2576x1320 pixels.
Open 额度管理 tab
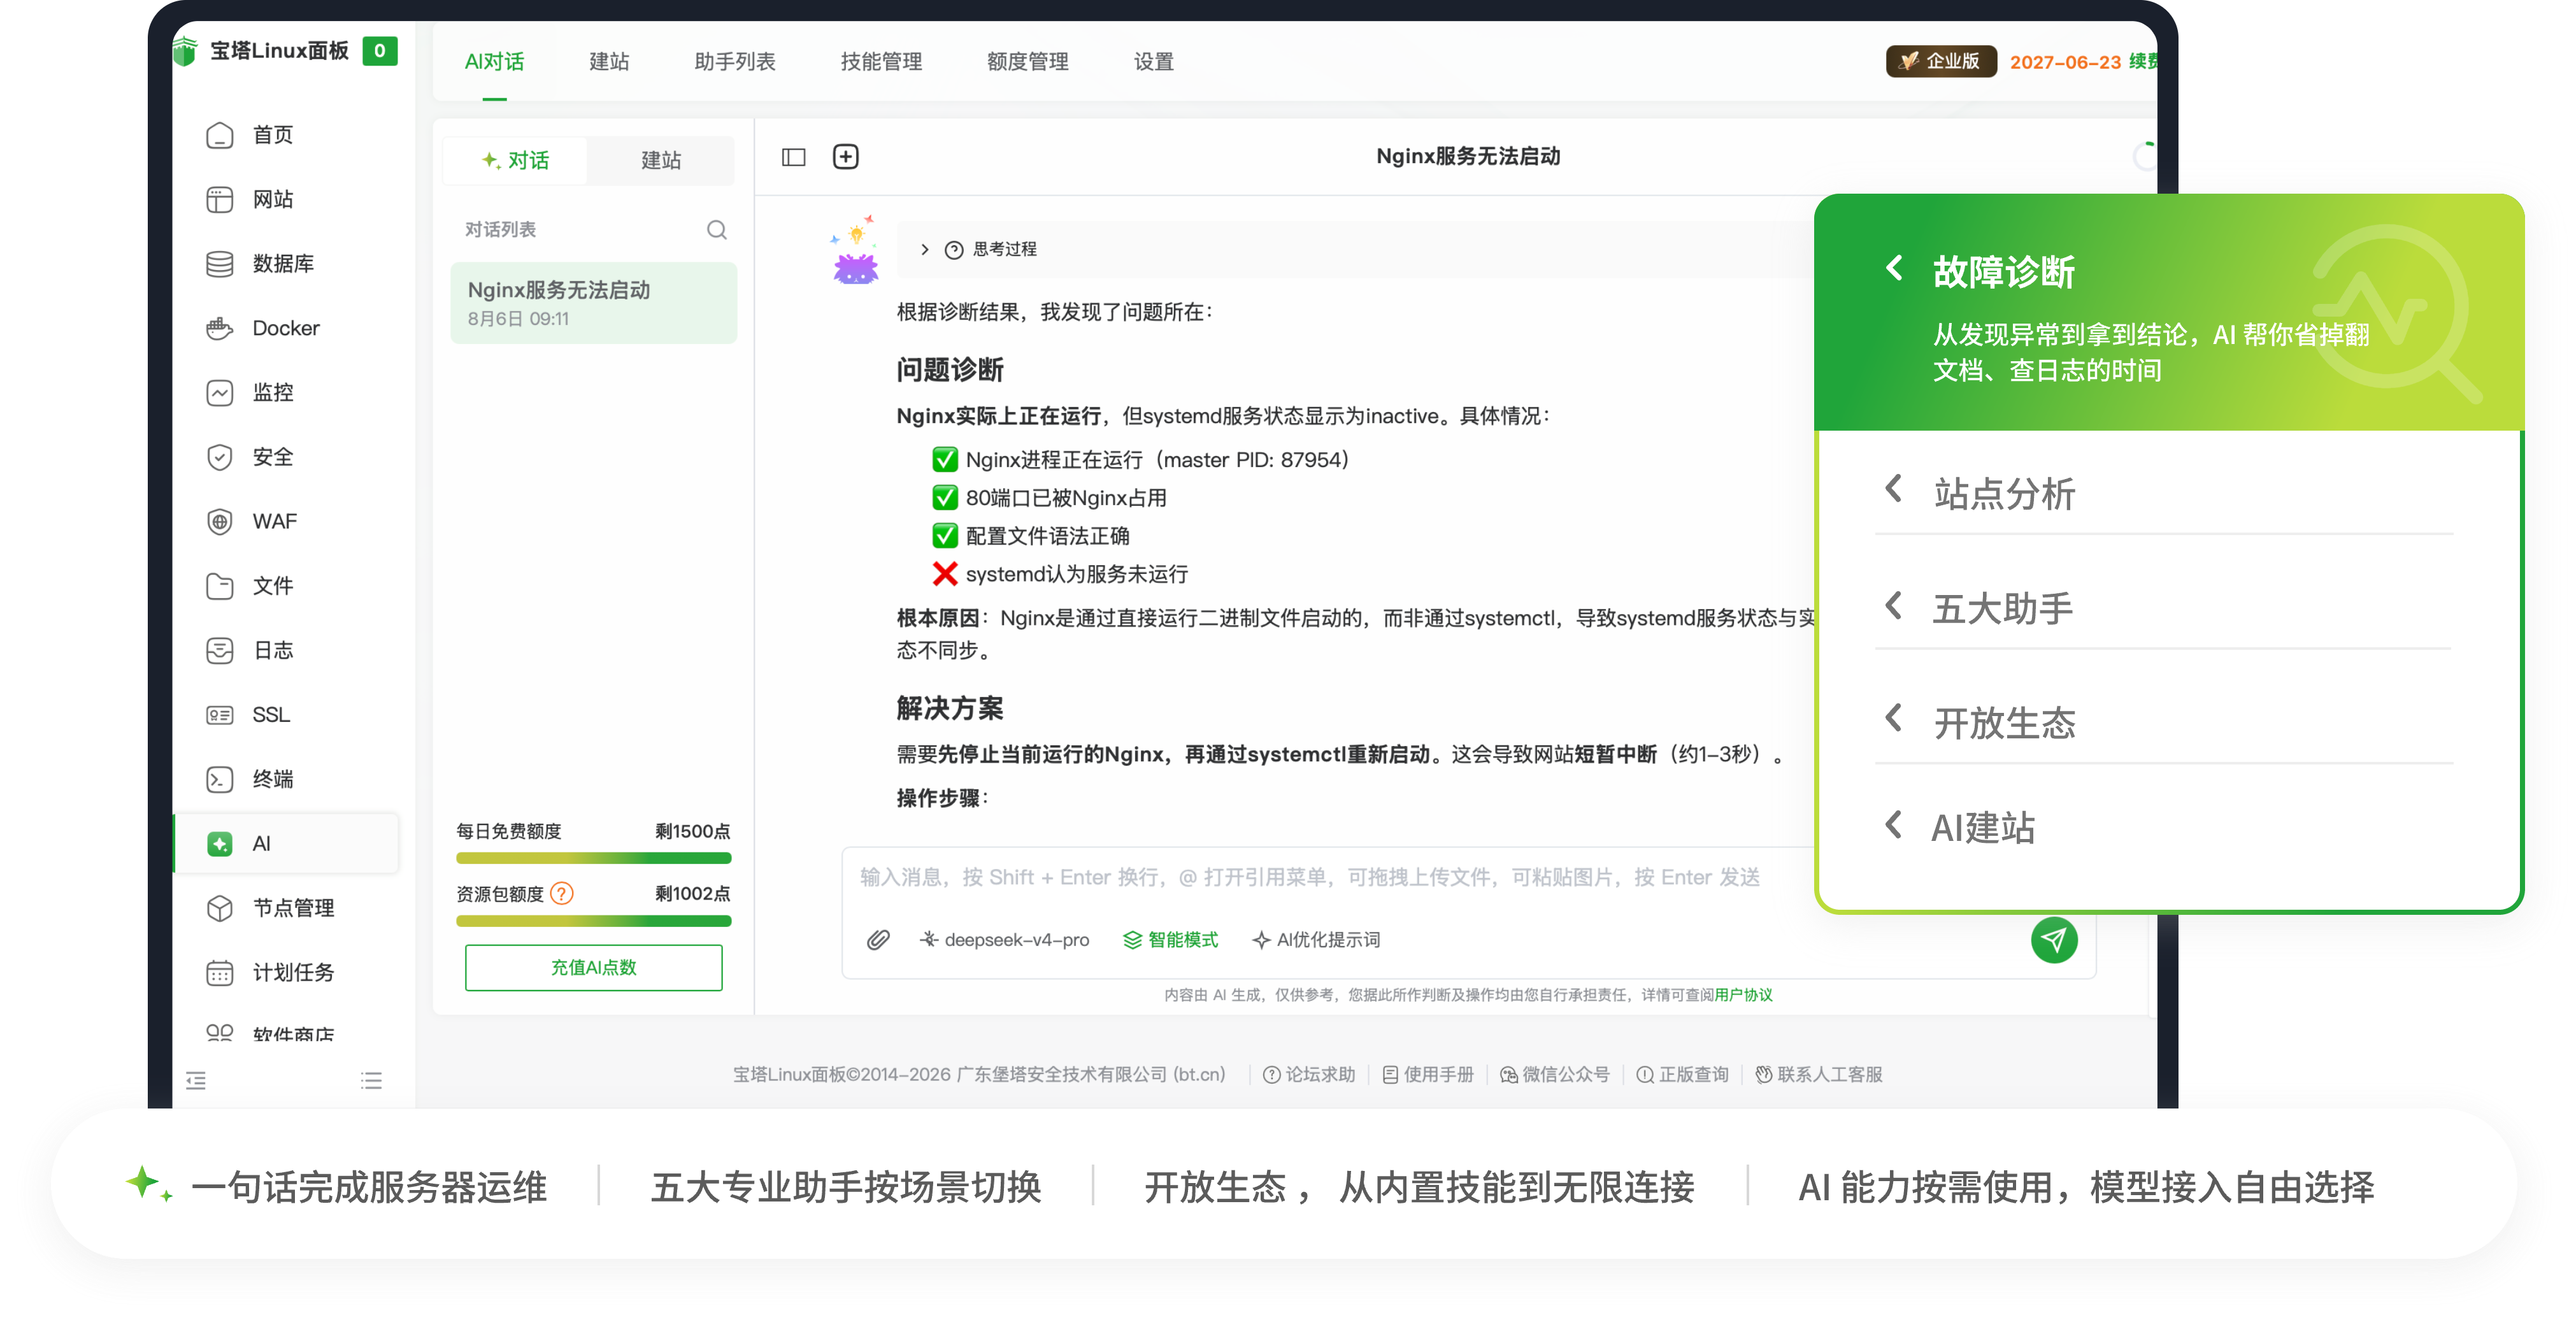click(1028, 62)
